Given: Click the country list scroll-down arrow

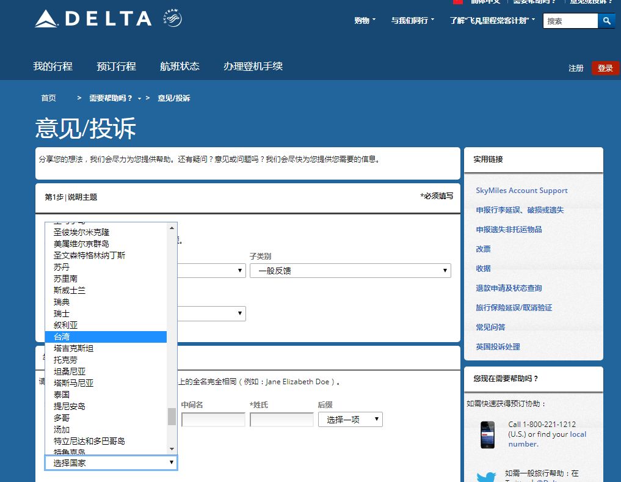Looking at the screenshot, I should pyautogui.click(x=172, y=448).
